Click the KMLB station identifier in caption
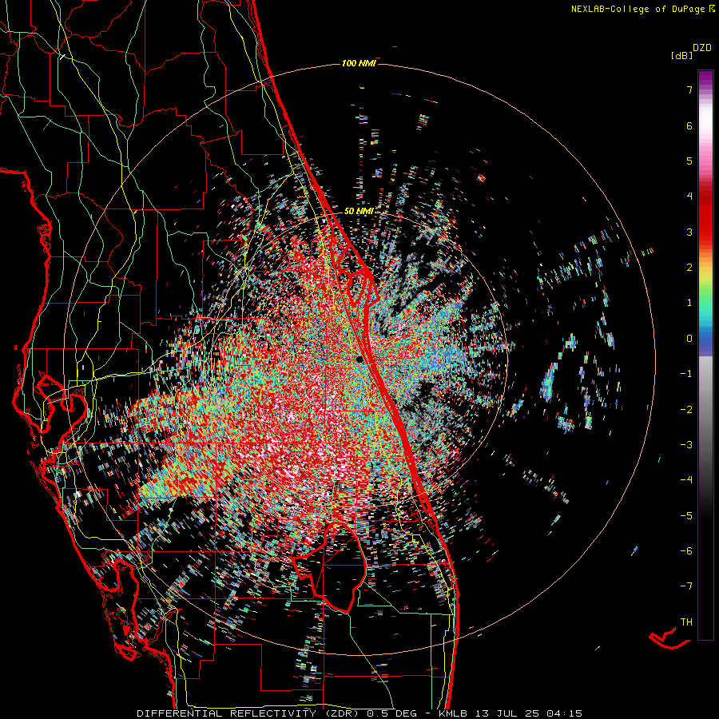 455,713
